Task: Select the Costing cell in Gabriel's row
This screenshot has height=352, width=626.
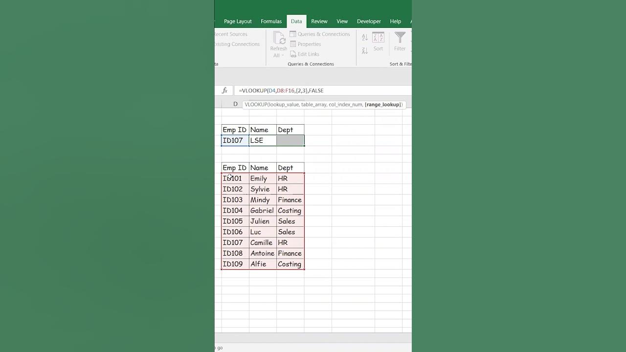Action: (x=290, y=211)
